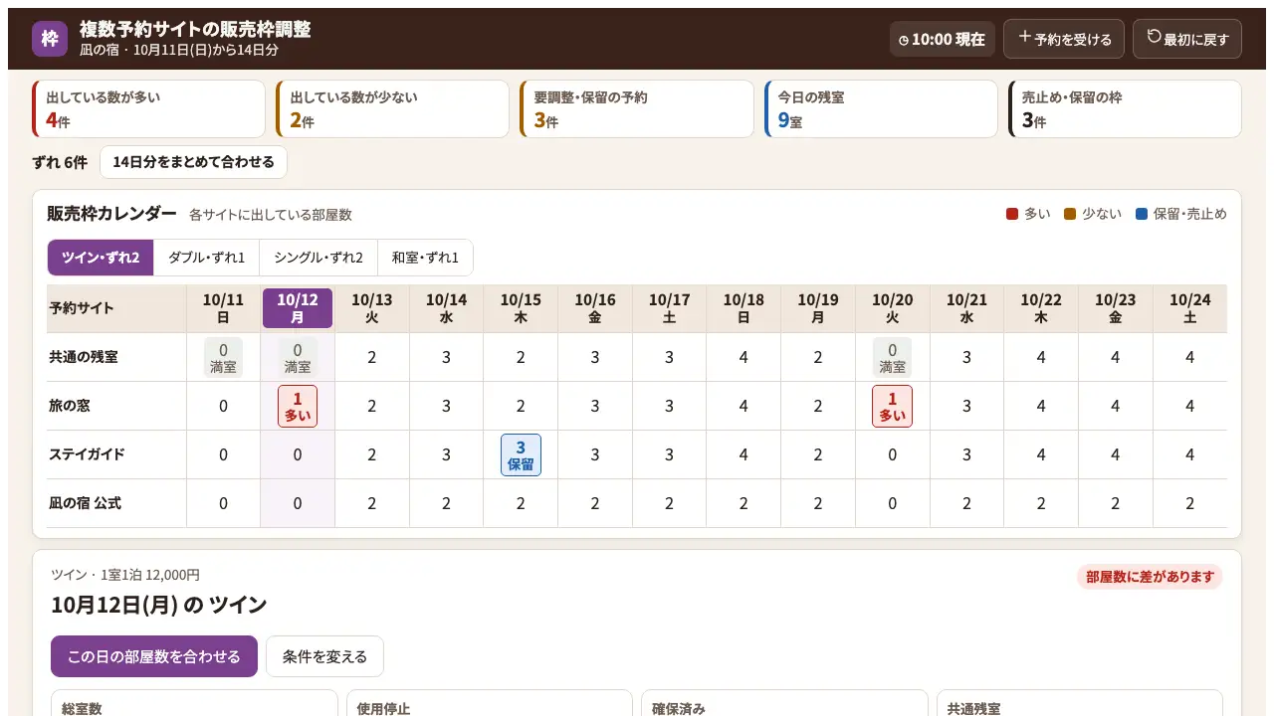
Task: Click the 確保済み stat card
Action: click(x=784, y=703)
